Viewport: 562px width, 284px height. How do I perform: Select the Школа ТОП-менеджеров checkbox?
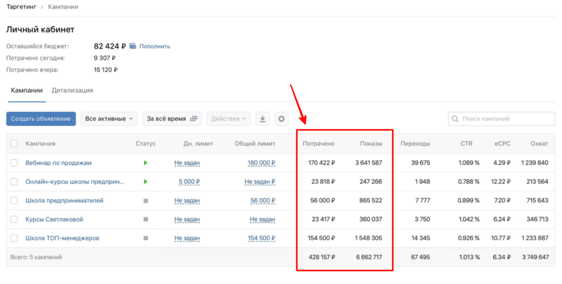pos(14,238)
